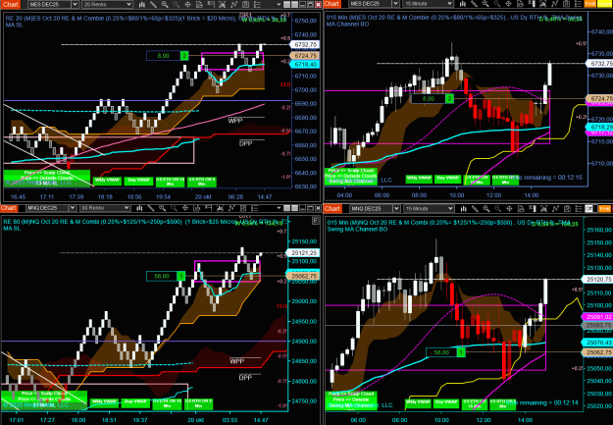Select drawing tools pencil in MNQ Renko chart

point(151,208)
